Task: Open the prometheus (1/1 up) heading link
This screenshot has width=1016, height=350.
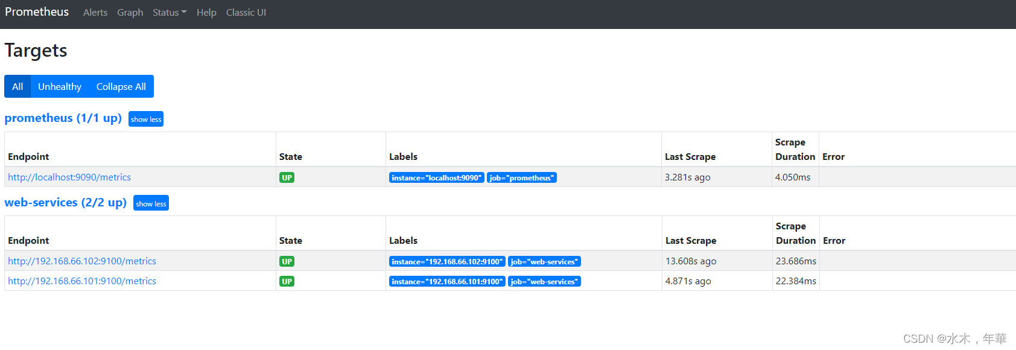Action: [x=63, y=118]
